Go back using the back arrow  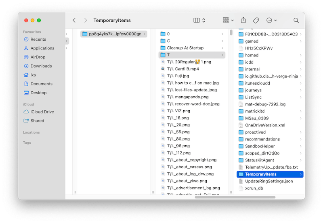[x=74, y=21]
